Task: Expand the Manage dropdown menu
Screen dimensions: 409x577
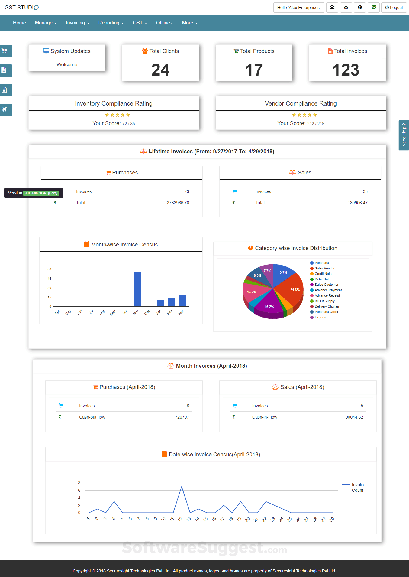Action: click(x=46, y=23)
